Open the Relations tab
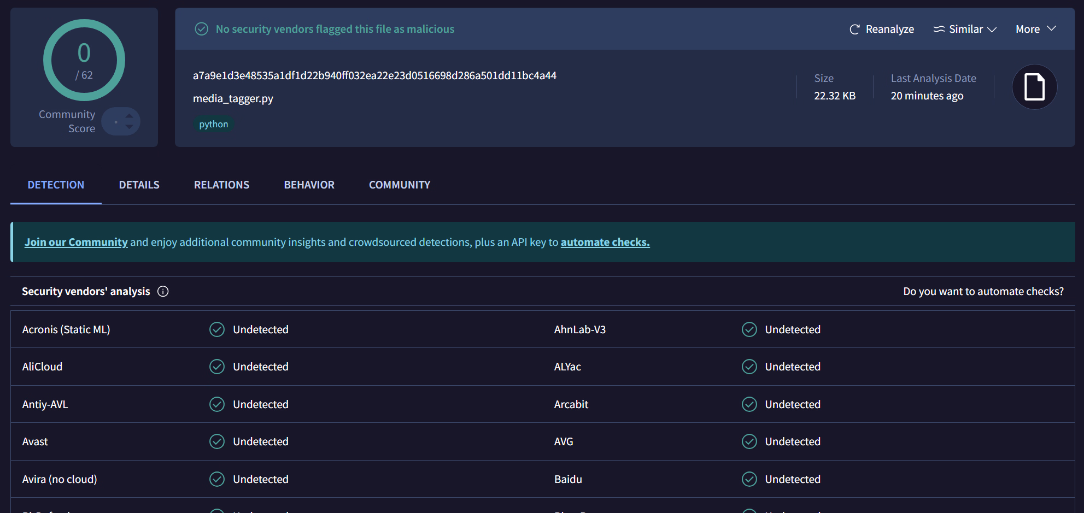The height and width of the screenshot is (513, 1084). pos(221,185)
